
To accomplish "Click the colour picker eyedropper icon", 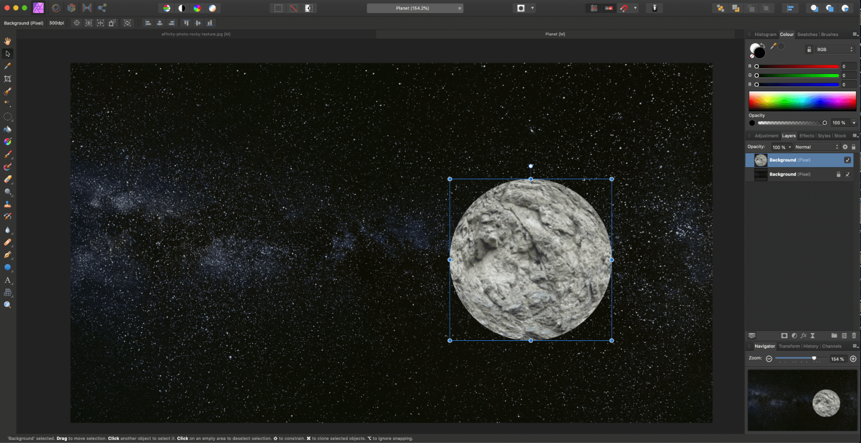I will (x=773, y=46).
